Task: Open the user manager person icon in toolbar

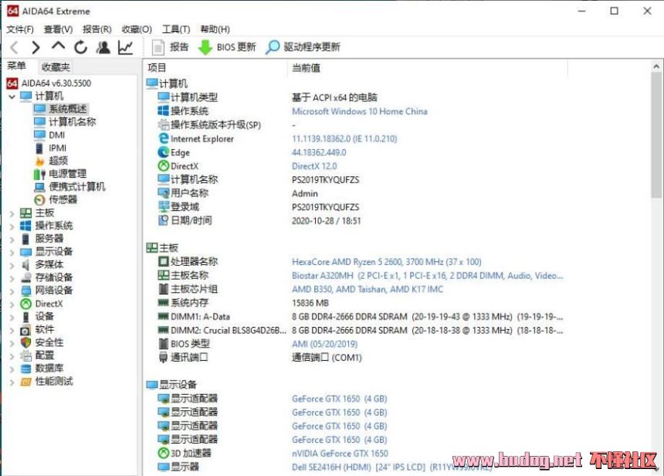Action: click(x=103, y=47)
